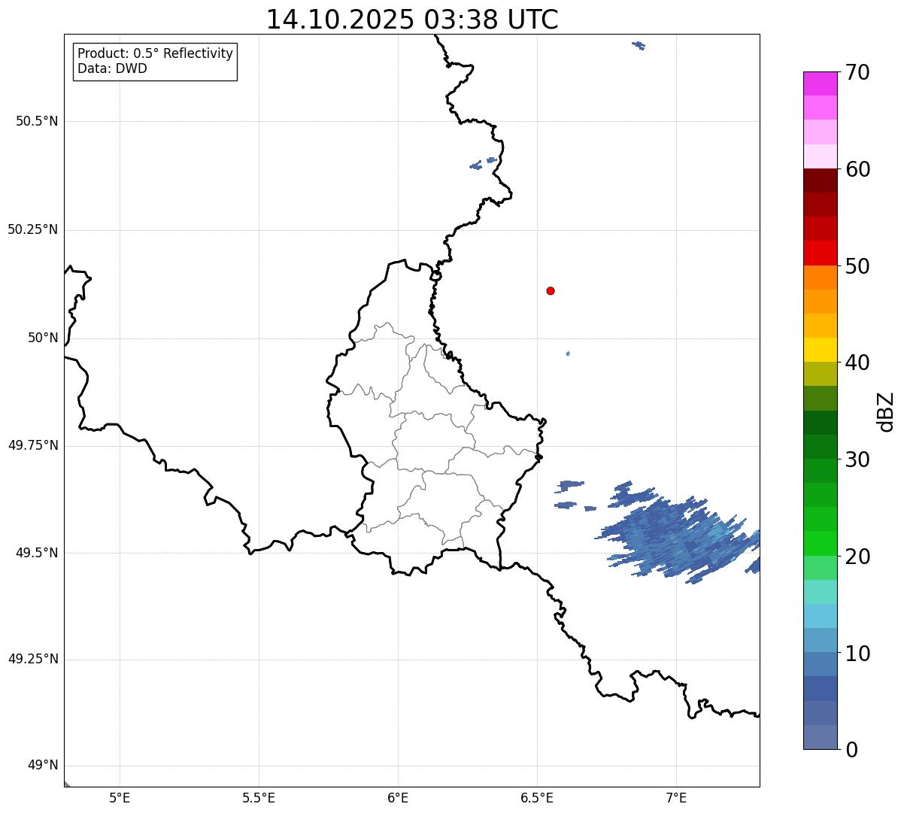Click the dBZ colorbar axis label
Image resolution: width=904 pixels, height=813 pixels.
886,411
